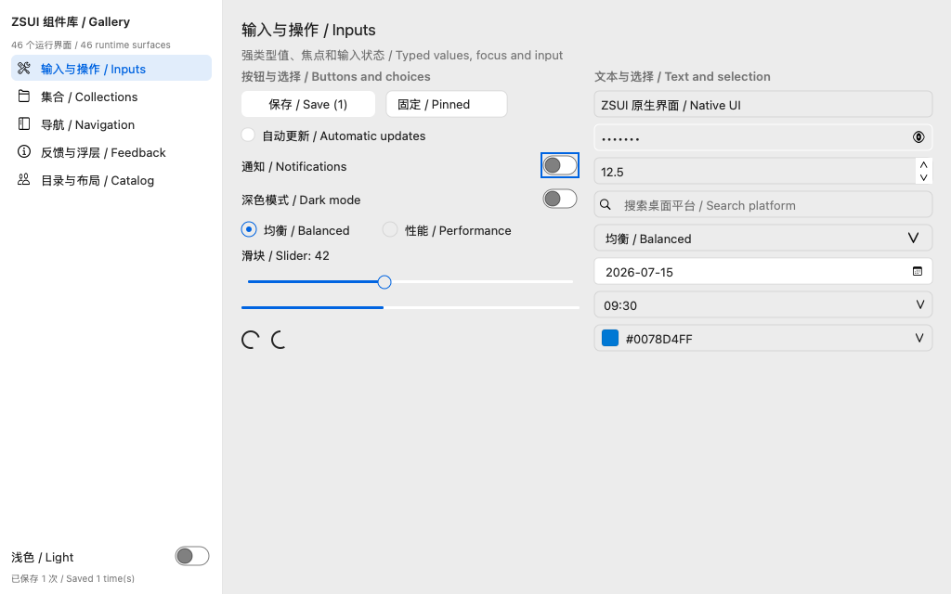The height and width of the screenshot is (594, 951).
Task: Click the Text and selection heading
Action: [683, 76]
